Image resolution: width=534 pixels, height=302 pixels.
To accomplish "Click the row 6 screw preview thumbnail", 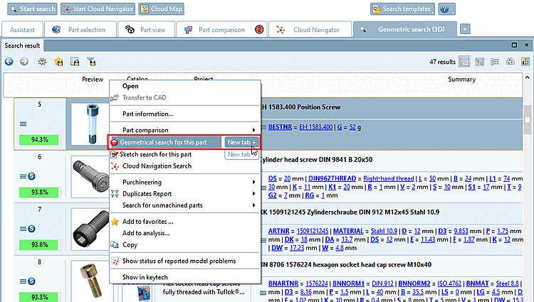I will pos(90,177).
